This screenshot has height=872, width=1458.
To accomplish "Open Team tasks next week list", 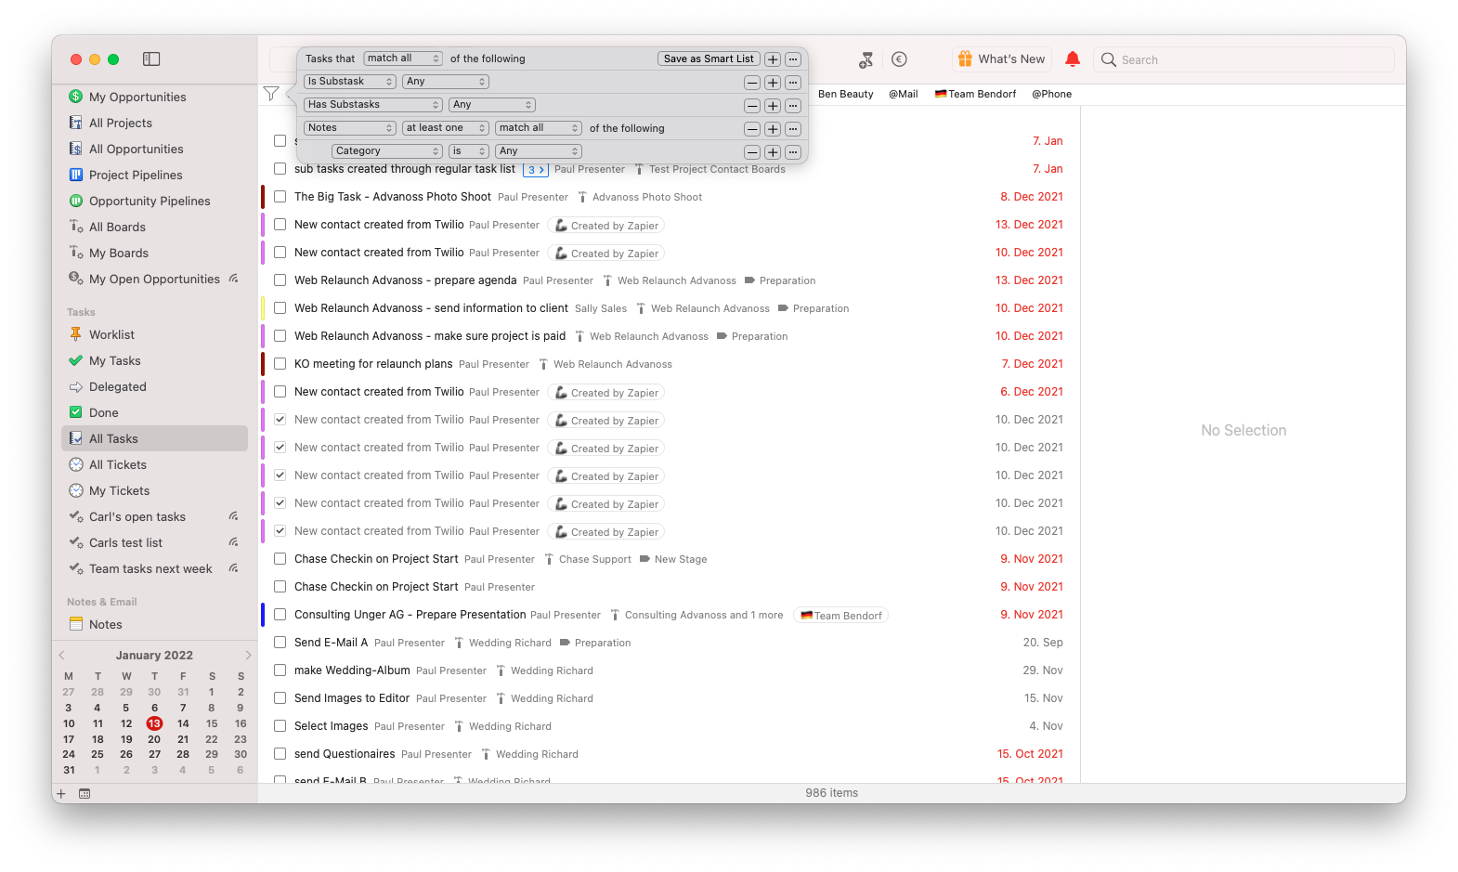I will (x=150, y=568).
